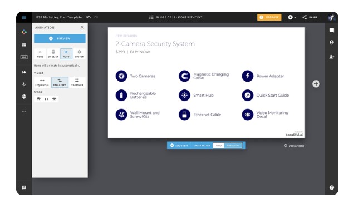349x204 pixels.
Task: Select the '$299 | BUY NOW' subtitle text
Action: point(132,52)
